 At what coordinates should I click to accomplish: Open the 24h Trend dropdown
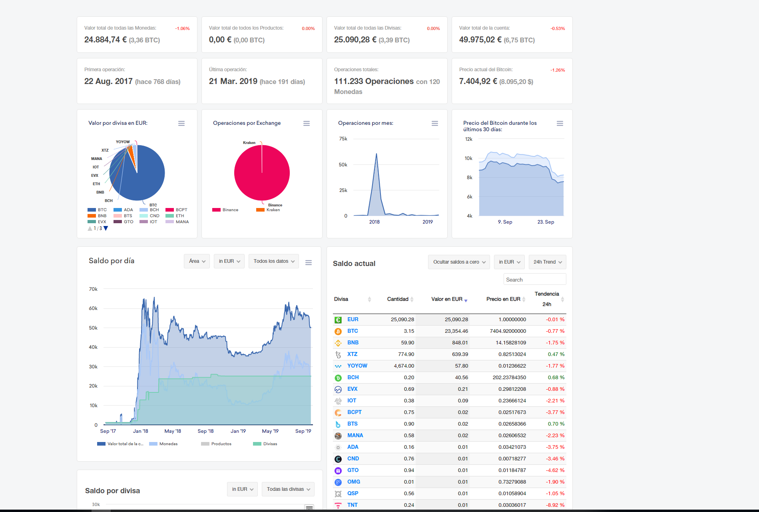[548, 262]
